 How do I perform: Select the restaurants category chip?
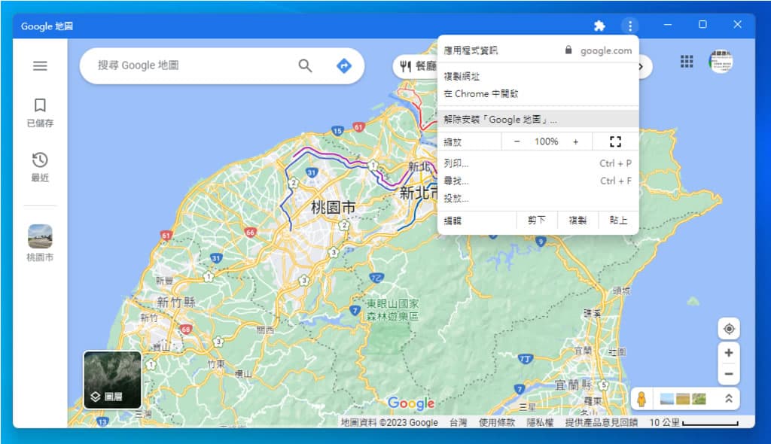tap(418, 66)
